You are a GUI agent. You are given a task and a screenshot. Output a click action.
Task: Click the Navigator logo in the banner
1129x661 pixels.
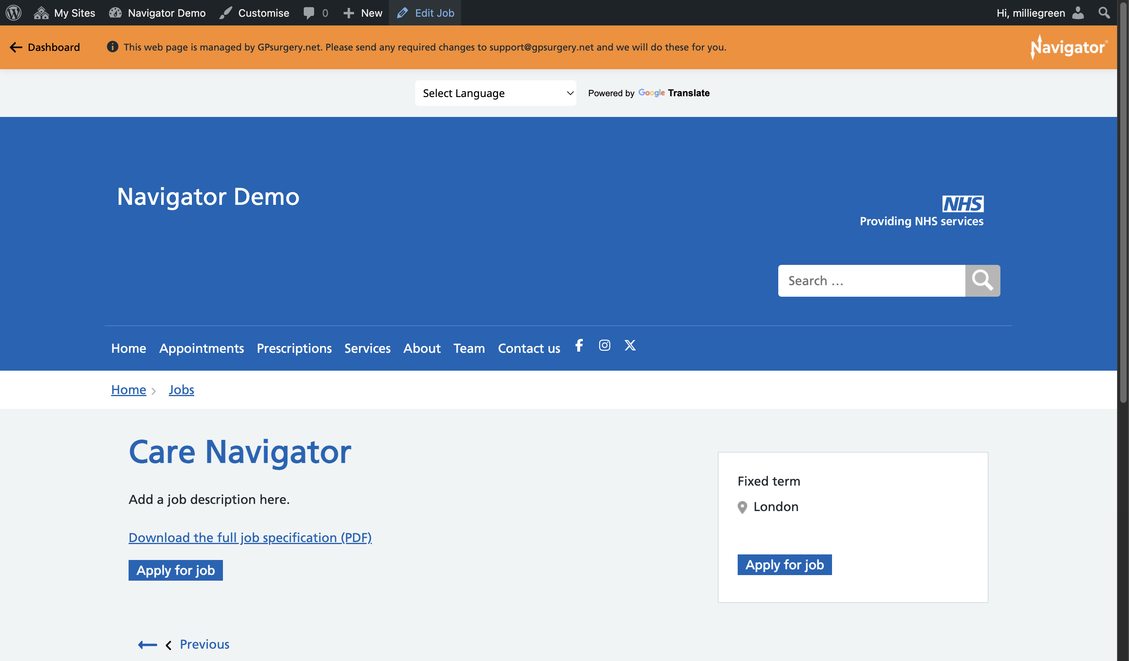tap(1068, 47)
